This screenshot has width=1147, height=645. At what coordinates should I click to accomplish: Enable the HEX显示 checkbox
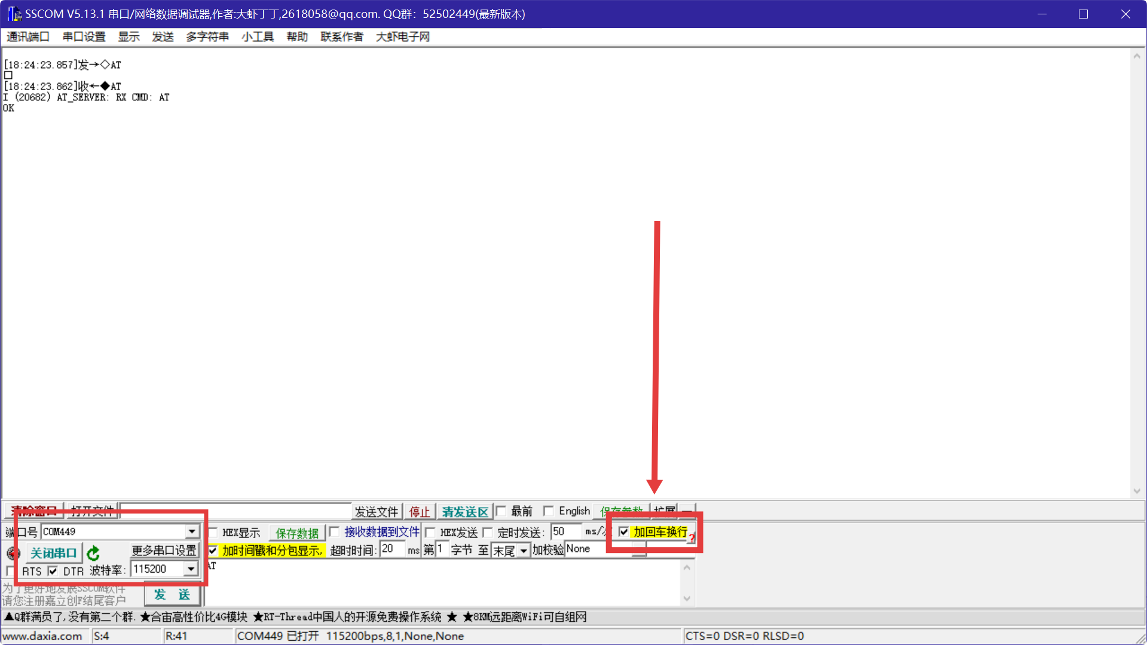click(213, 532)
